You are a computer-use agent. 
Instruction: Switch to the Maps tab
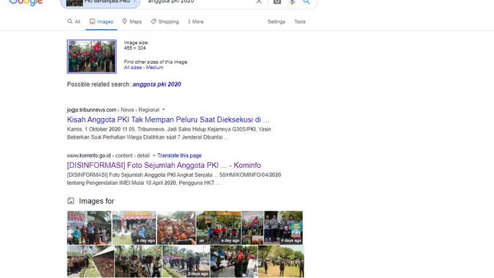point(131,22)
